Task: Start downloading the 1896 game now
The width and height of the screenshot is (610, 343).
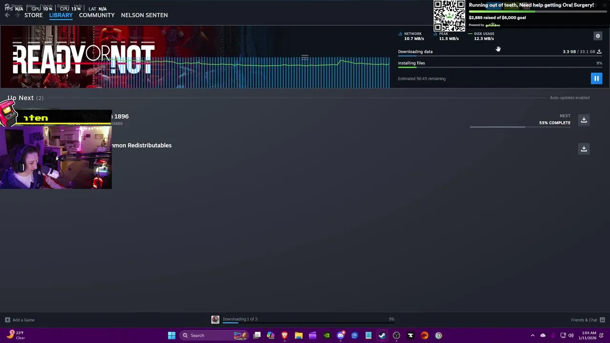Action: tap(584, 120)
